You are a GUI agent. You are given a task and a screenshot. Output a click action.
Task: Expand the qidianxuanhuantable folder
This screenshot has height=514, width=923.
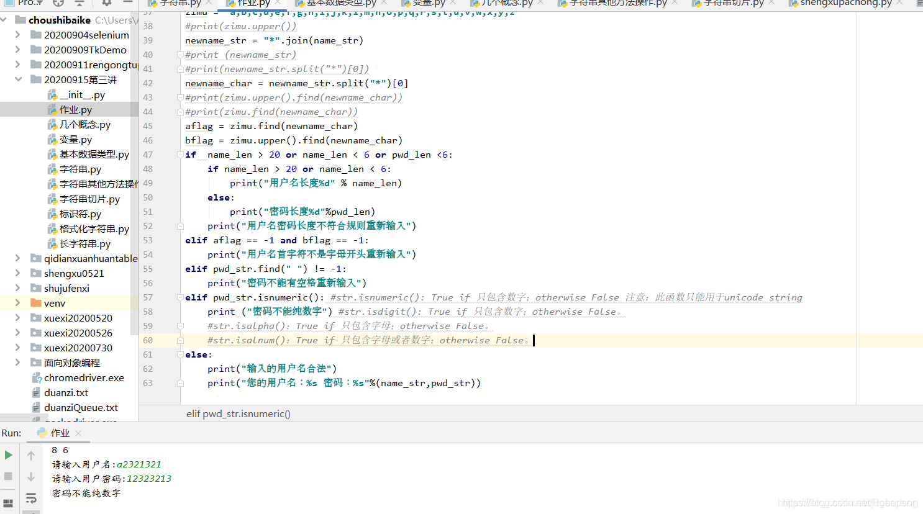tap(18, 258)
